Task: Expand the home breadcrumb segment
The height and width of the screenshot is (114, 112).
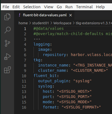Action: point(23,23)
